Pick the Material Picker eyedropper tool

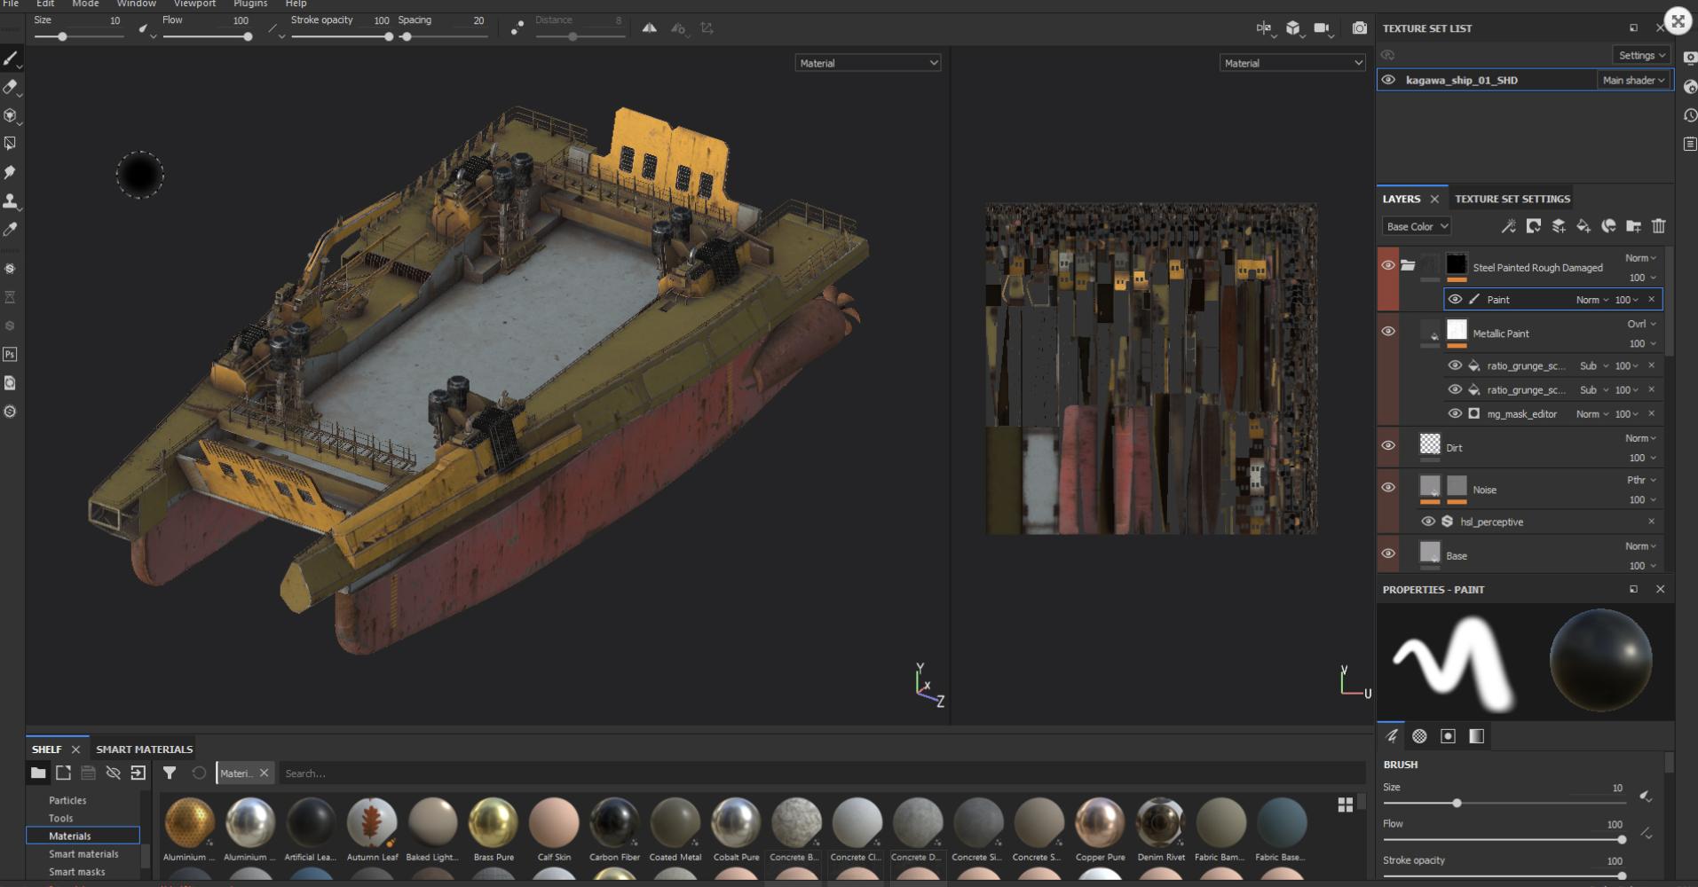coord(11,230)
